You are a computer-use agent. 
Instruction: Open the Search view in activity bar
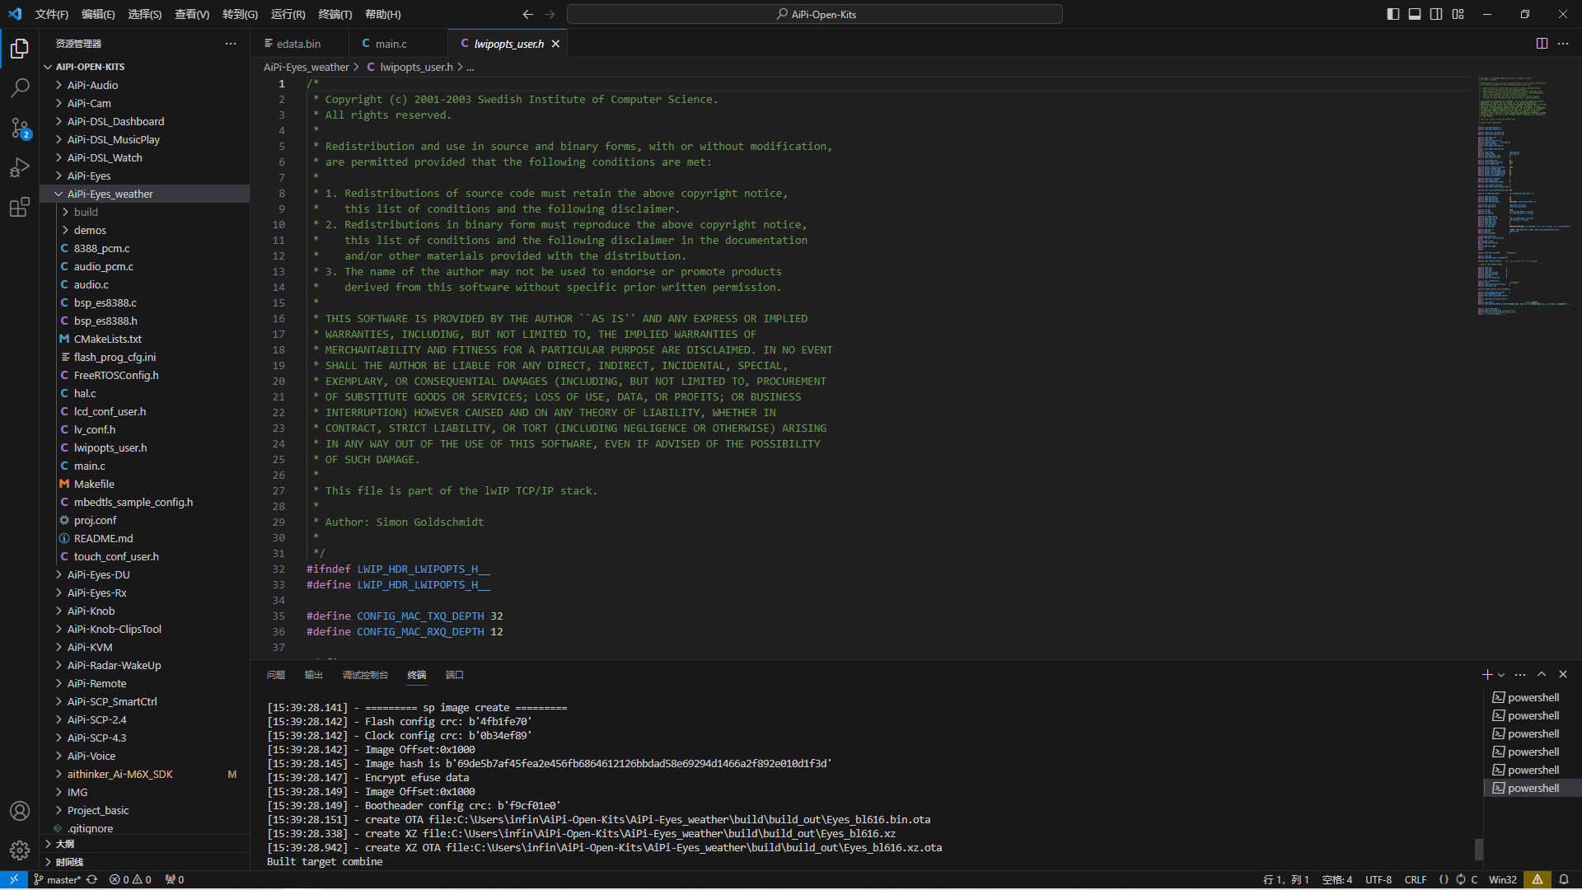click(20, 88)
